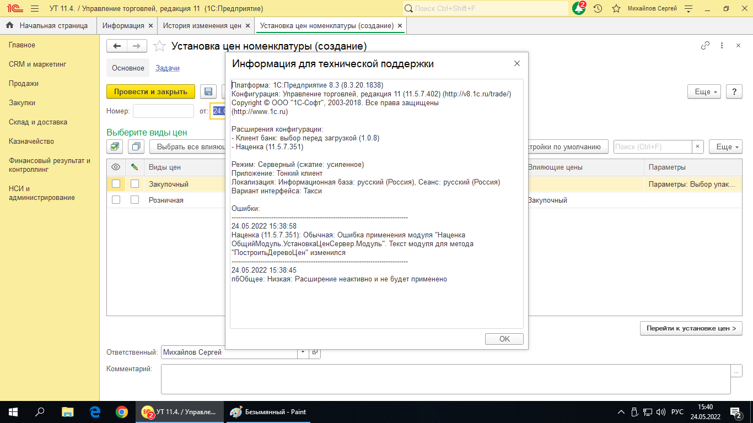Toggle edit checkbox in Закупочный row

tap(135, 184)
